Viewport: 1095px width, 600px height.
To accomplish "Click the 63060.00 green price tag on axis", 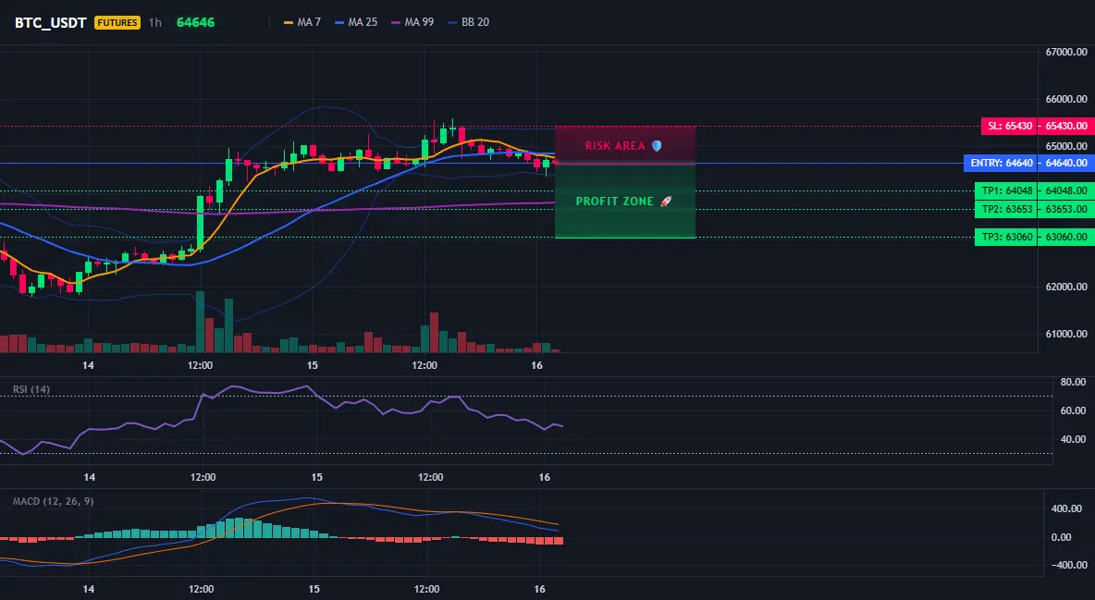I will [1066, 238].
